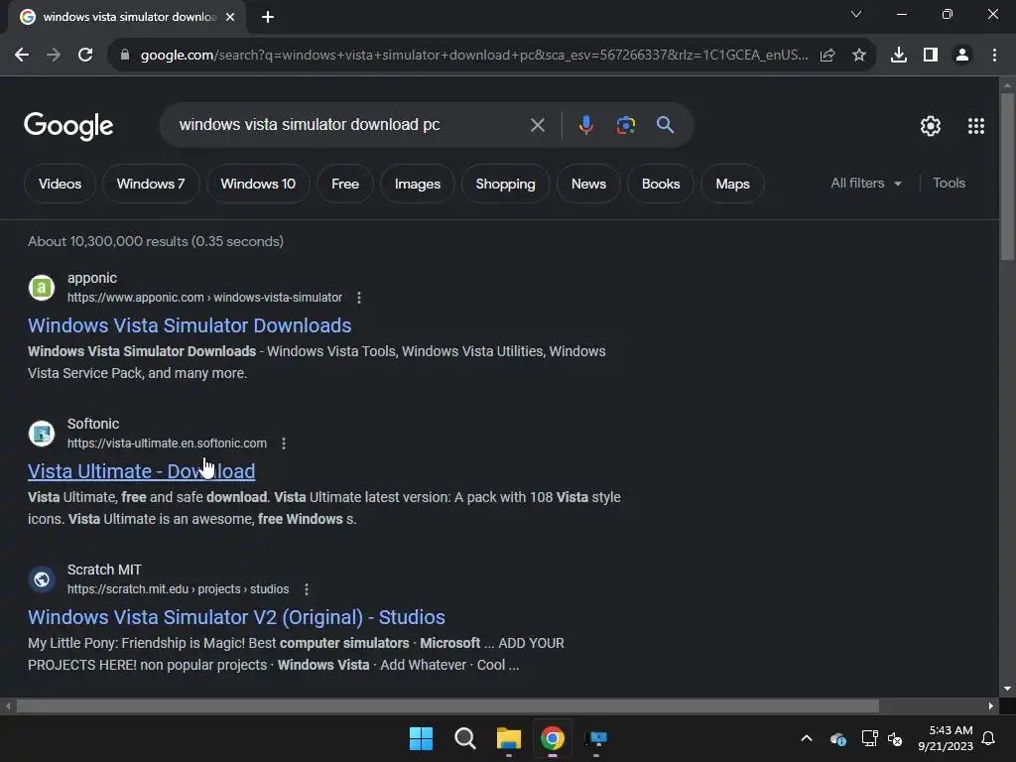Open the tab search chevron in Chrome
The height and width of the screenshot is (762, 1016).
click(856, 14)
